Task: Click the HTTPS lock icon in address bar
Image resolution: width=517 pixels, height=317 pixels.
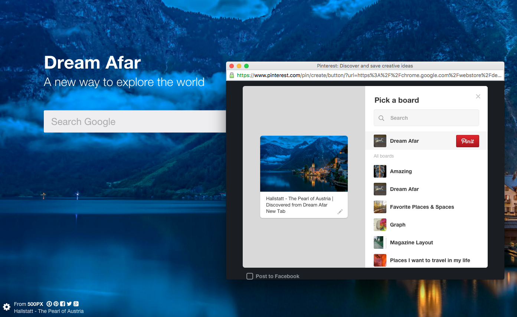Action: [232, 75]
